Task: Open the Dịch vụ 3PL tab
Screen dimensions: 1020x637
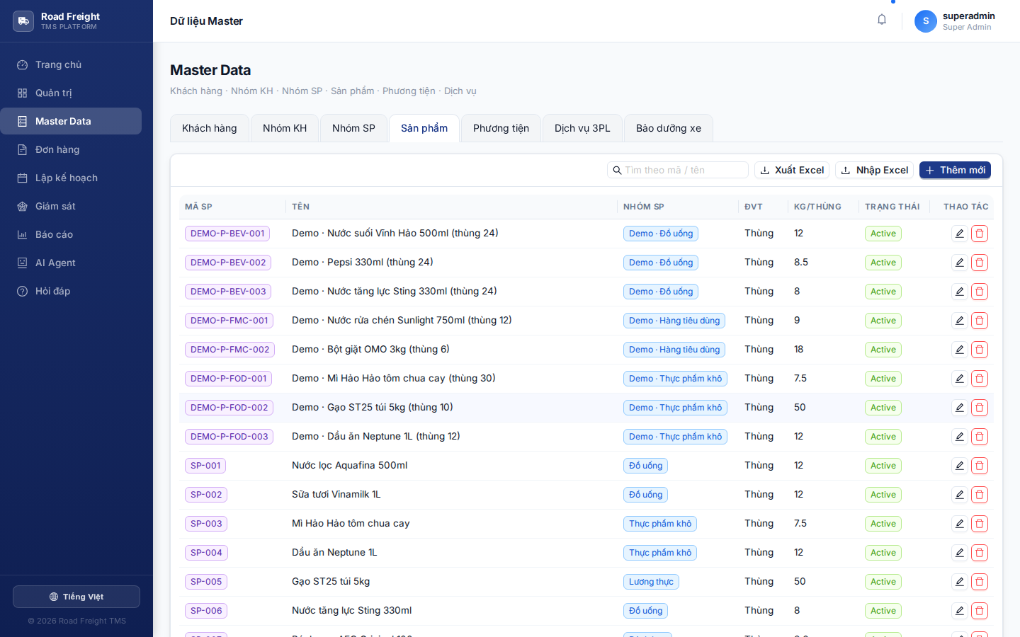Action: pyautogui.click(x=582, y=128)
